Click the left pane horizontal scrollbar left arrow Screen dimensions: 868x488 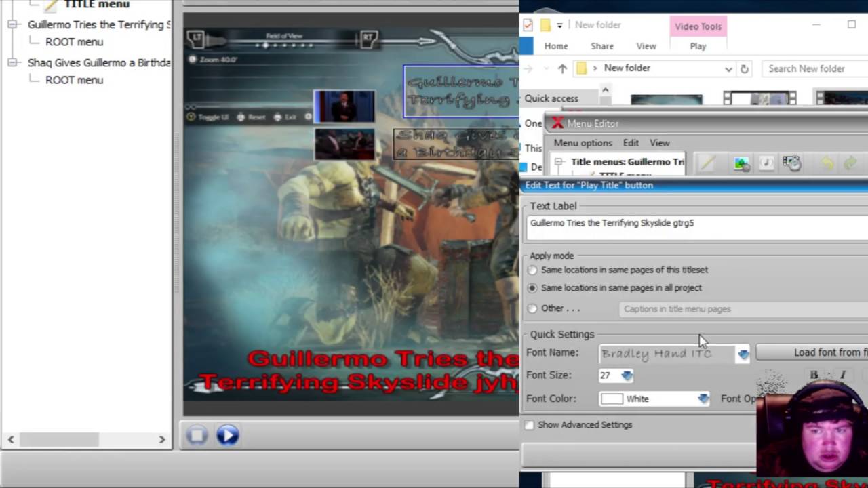11,440
